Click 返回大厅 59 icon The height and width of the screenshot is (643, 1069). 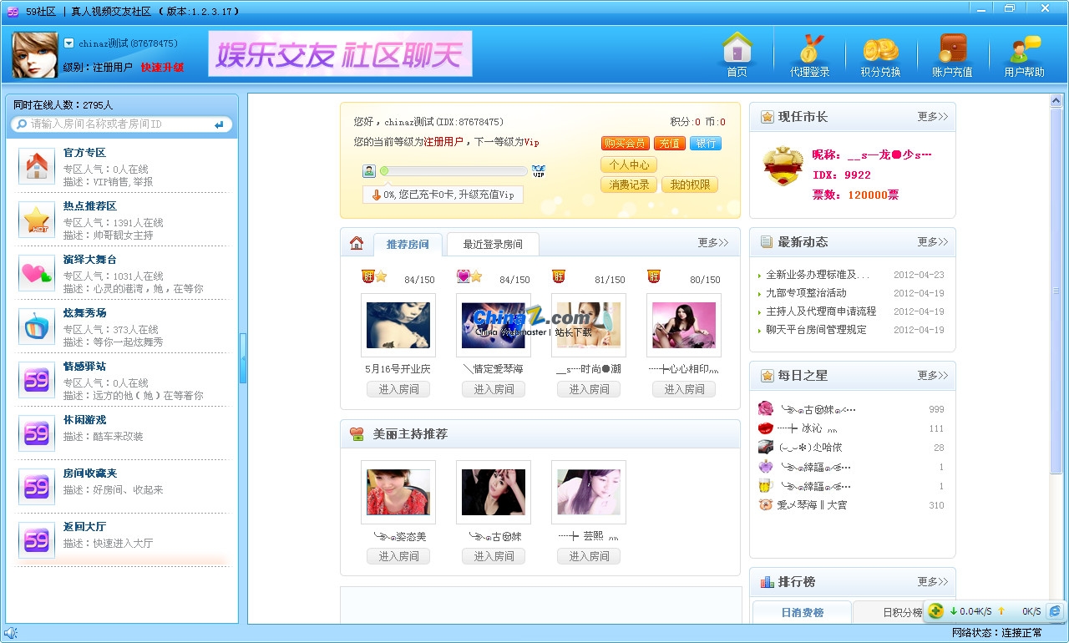pos(37,540)
